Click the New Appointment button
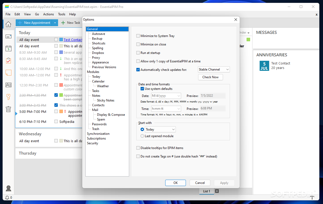323x204 pixels. coord(34,23)
